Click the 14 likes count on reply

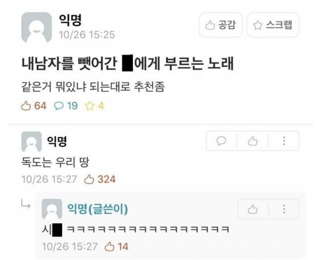click(x=116, y=246)
